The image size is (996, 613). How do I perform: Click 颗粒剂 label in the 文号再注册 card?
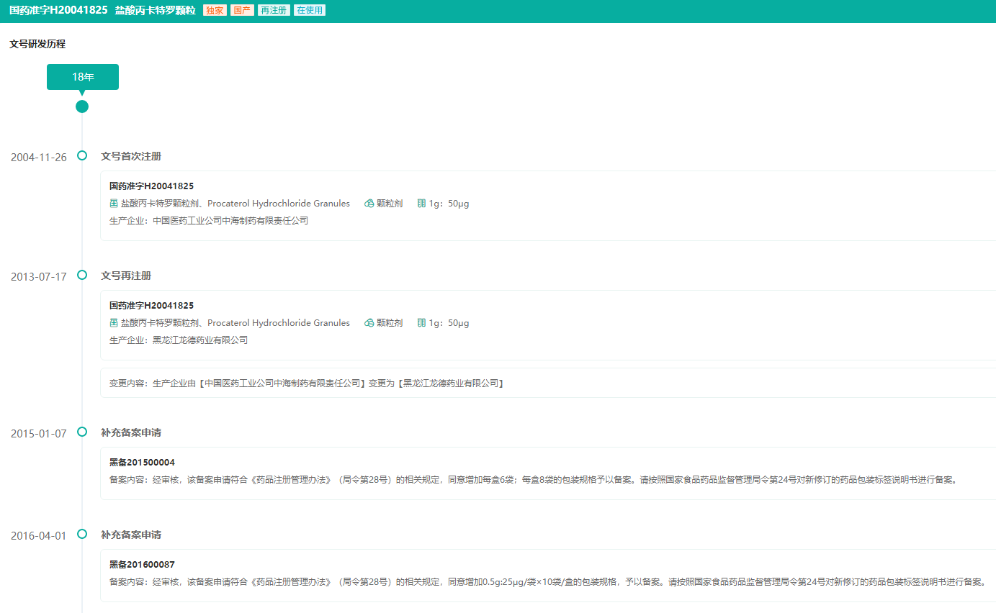coord(390,323)
